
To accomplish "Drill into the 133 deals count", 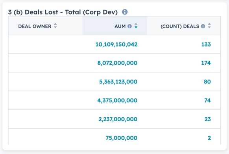I will 206,45.
